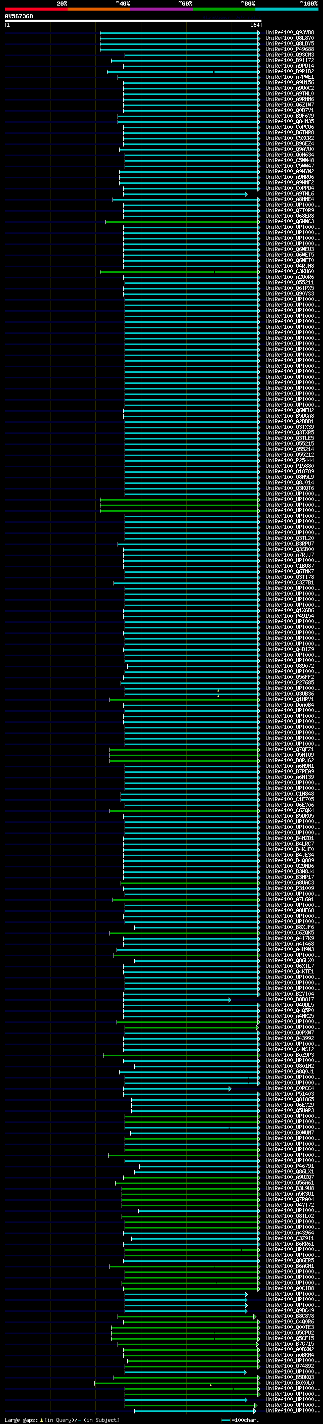Image resolution: width=323 pixels, height=1424 pixels.
Task: Select hit label UniRef100_A9PDI4
Action: (290, 66)
